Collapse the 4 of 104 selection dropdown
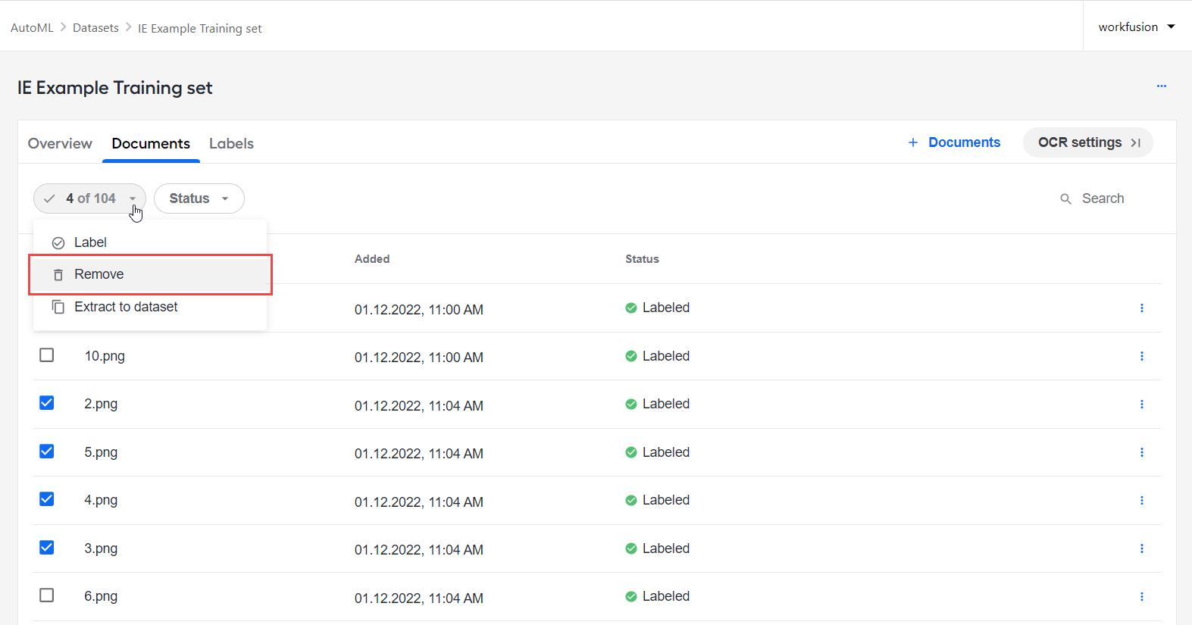This screenshot has width=1192, height=625. click(x=89, y=198)
